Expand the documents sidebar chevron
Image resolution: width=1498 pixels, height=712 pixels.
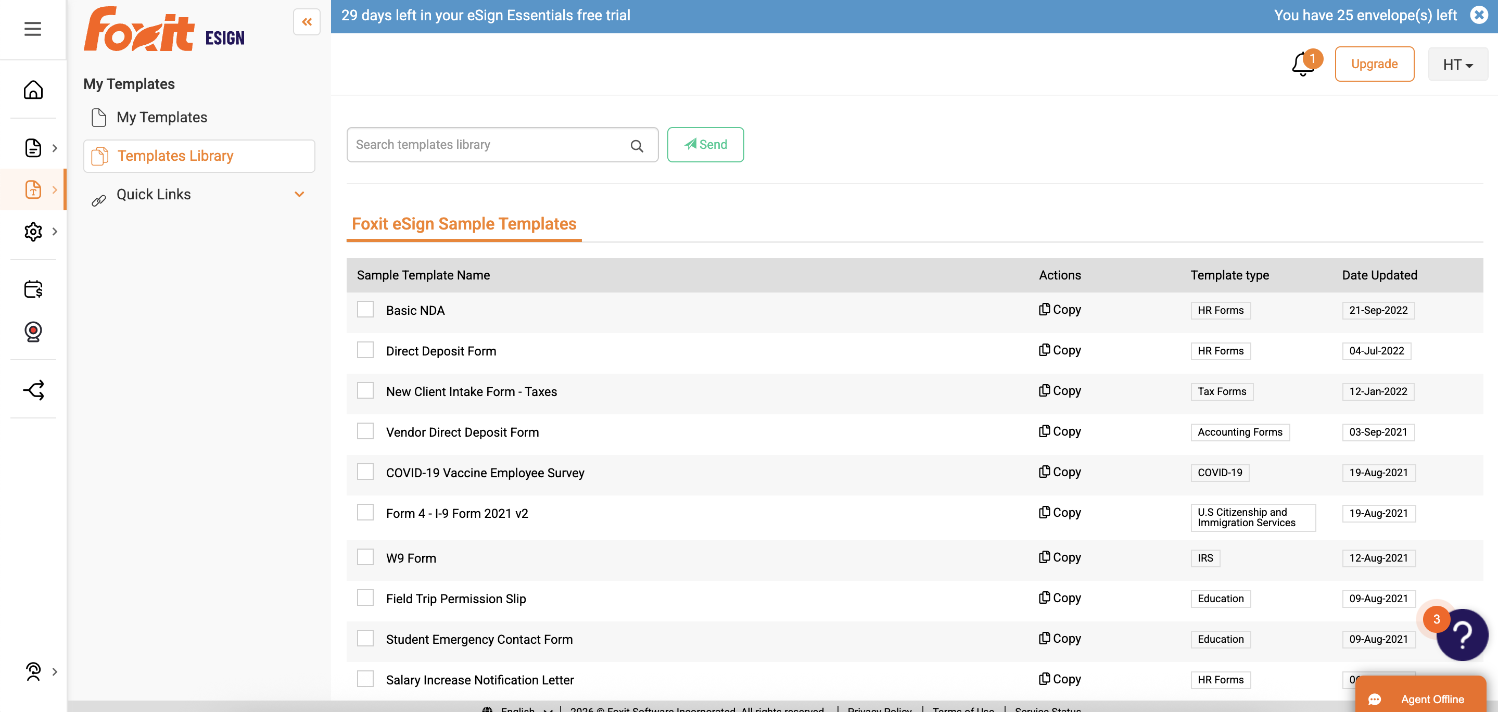coord(55,148)
